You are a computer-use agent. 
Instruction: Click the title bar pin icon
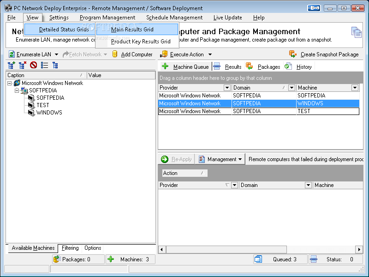314,8
